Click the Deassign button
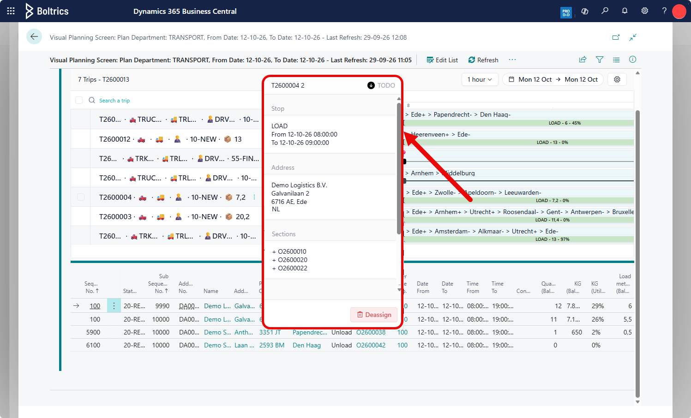The height and width of the screenshot is (418, 691). (374, 315)
